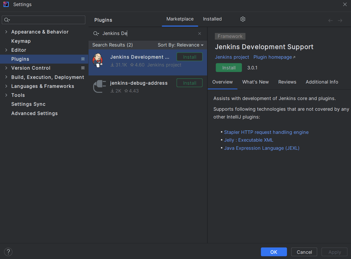Expand Appearance & Behavior section

[6, 32]
